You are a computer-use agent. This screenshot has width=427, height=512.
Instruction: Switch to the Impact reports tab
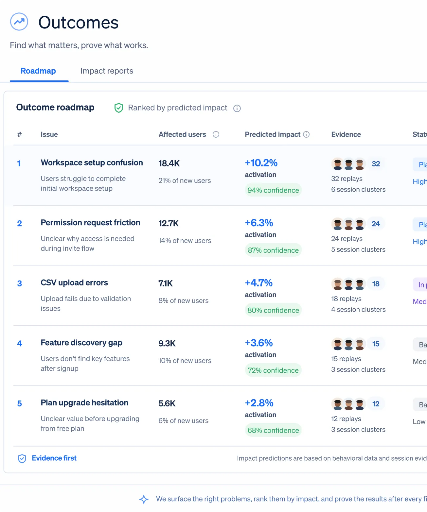click(x=107, y=71)
